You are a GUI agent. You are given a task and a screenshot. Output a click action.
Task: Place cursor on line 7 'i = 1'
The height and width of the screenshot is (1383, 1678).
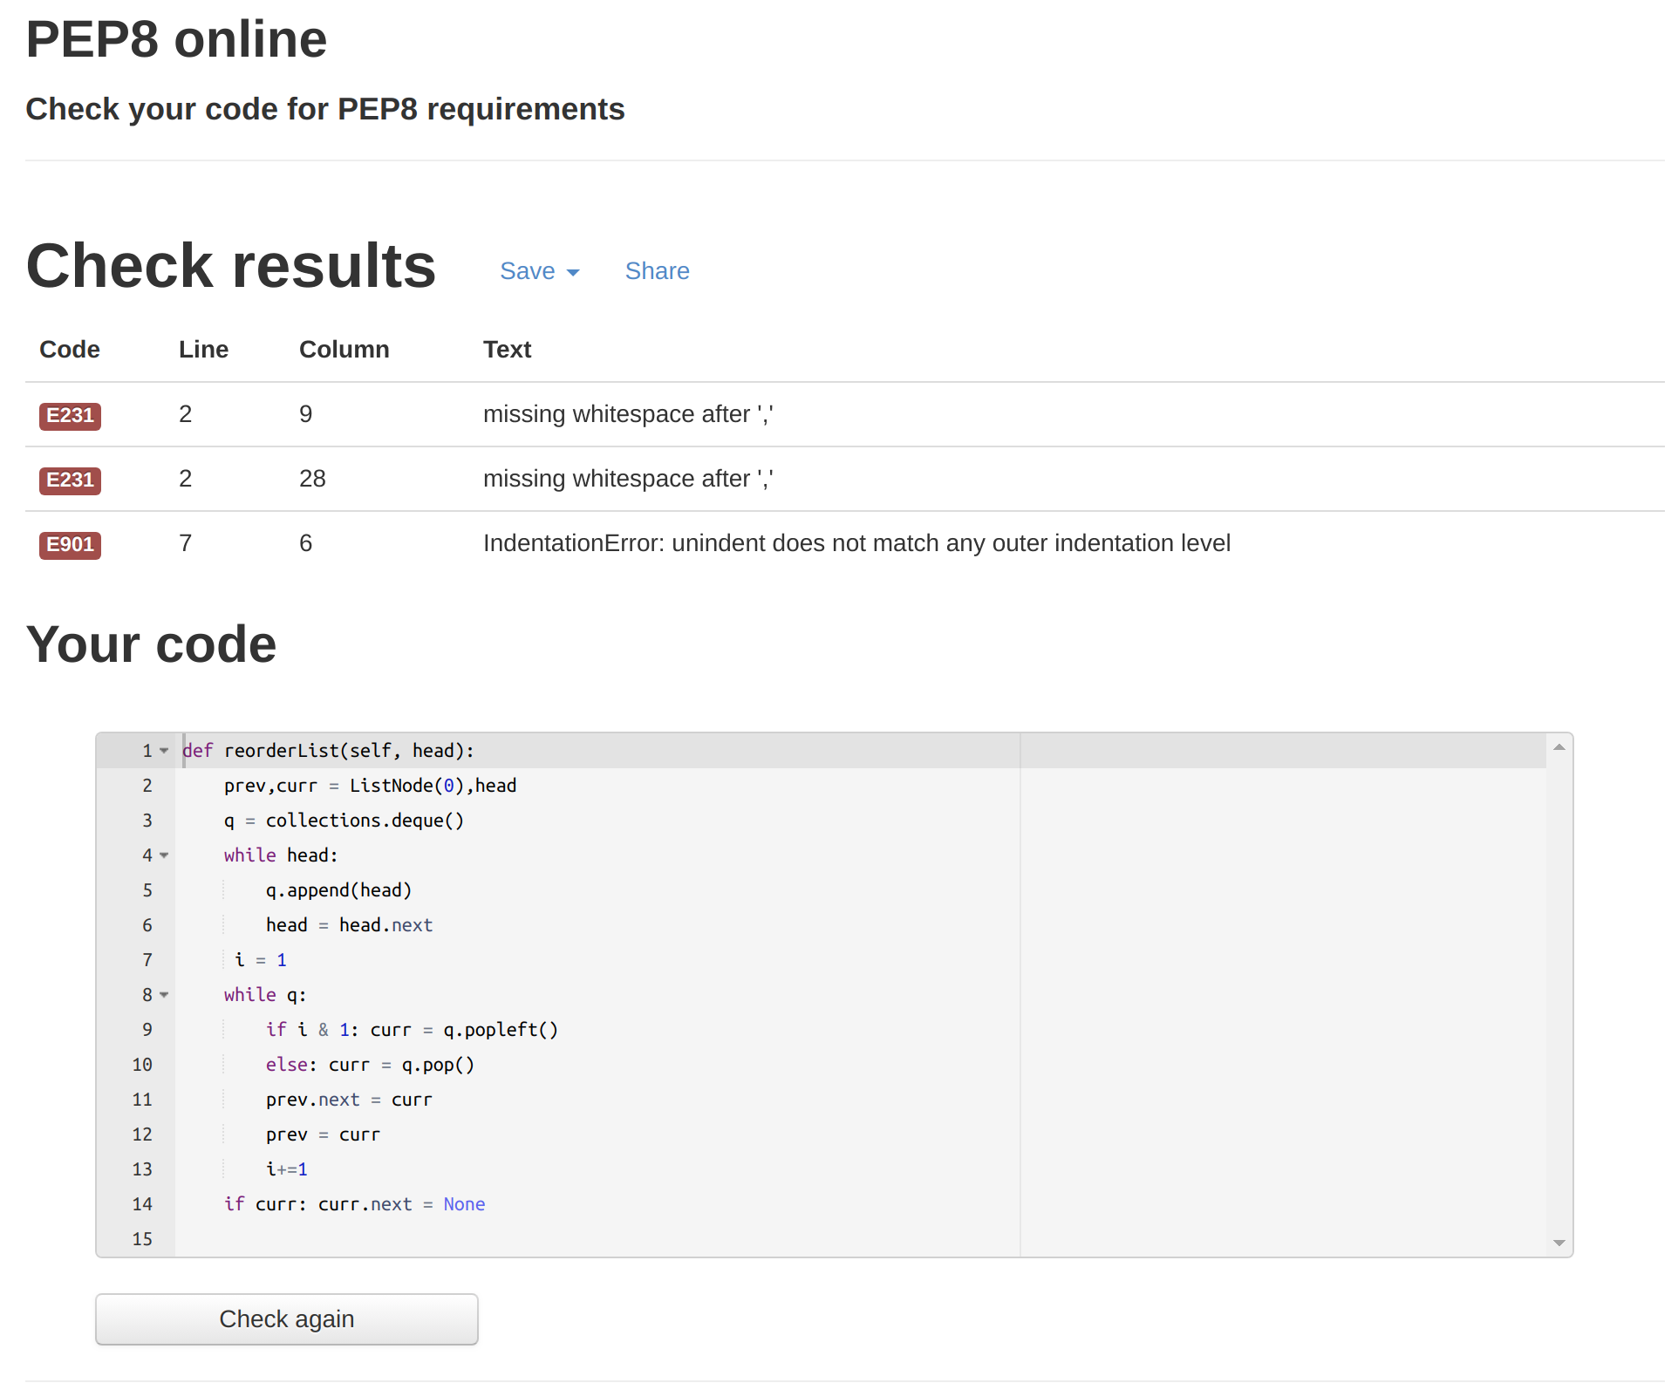(x=261, y=960)
